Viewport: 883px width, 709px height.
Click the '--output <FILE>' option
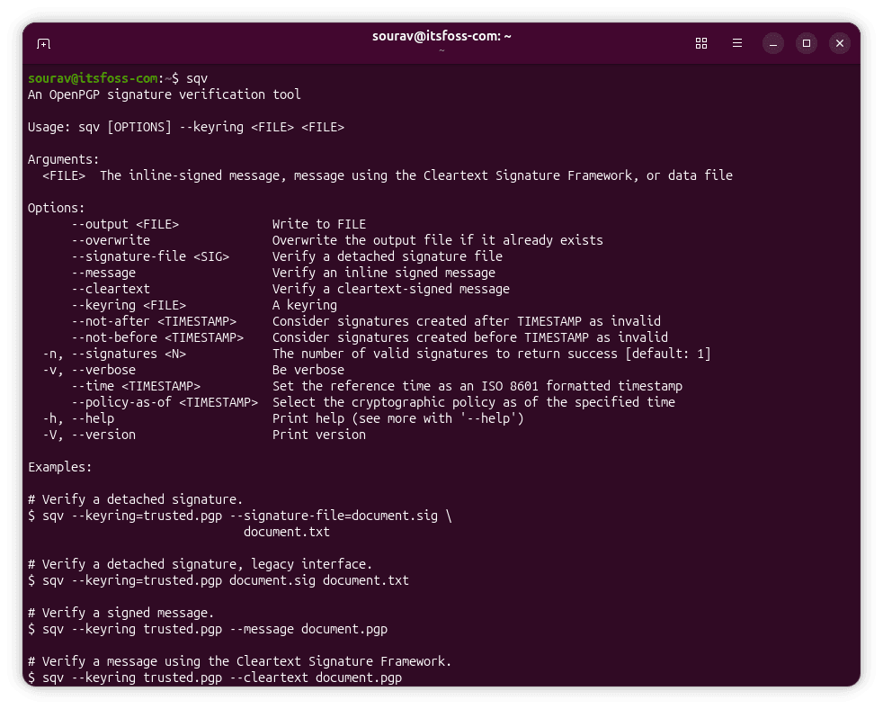(125, 224)
